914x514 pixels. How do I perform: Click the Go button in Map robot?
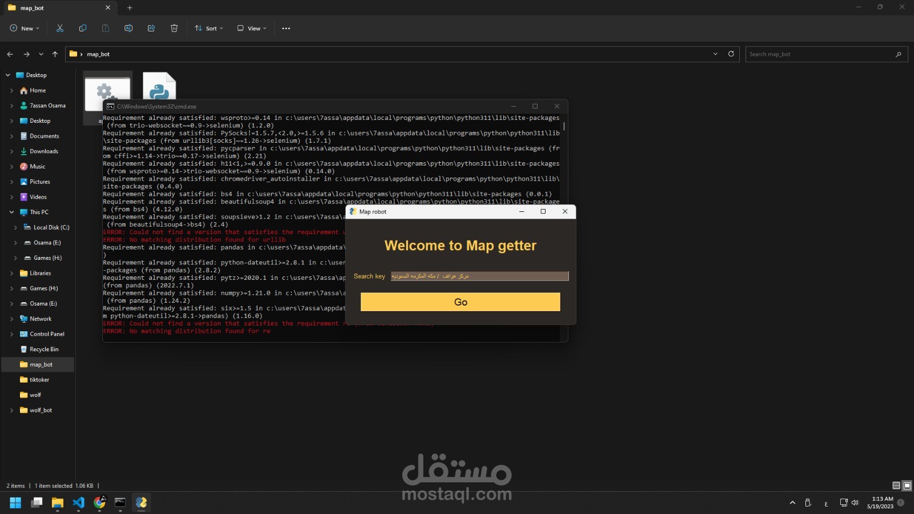click(x=460, y=302)
